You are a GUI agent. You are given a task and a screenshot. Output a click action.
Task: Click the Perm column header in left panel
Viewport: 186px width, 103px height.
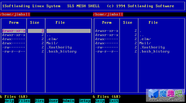point(14,23)
